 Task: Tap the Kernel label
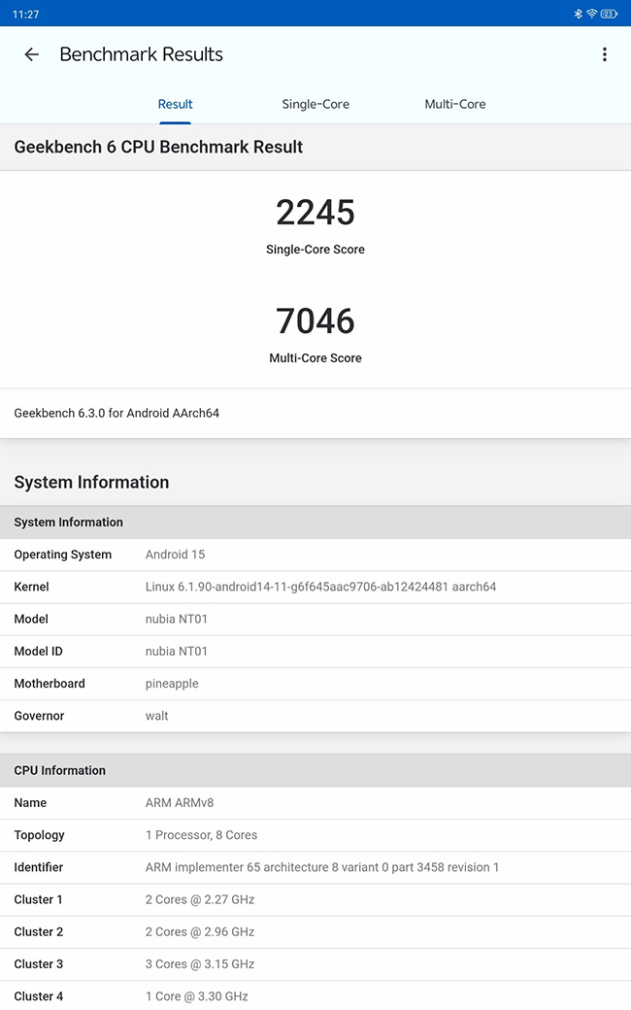pyautogui.click(x=31, y=587)
